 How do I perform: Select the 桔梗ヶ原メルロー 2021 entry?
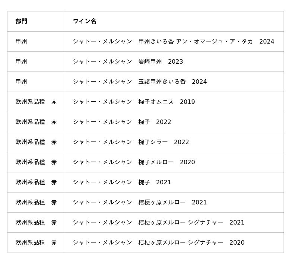140,202
